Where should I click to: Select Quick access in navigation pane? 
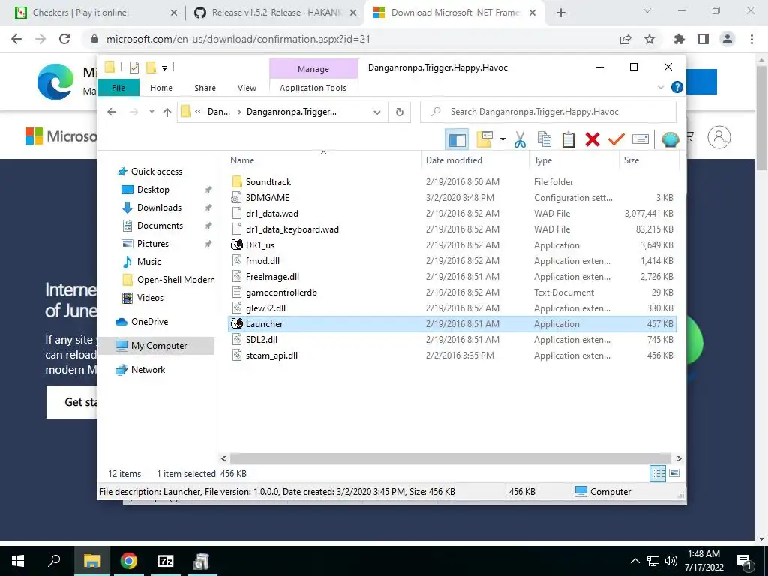[157, 172]
